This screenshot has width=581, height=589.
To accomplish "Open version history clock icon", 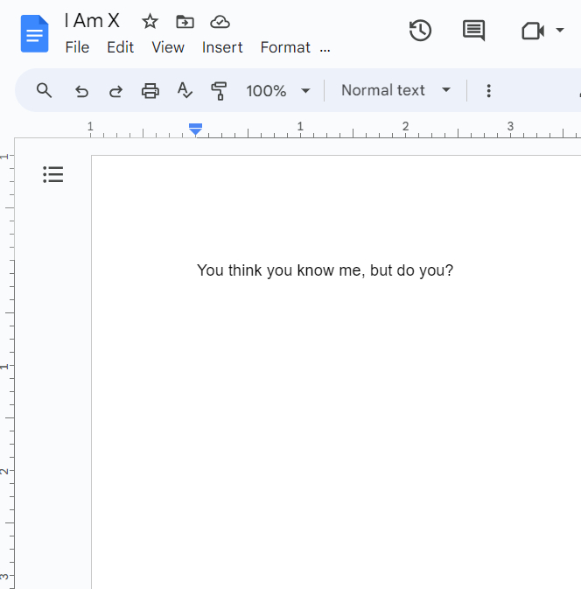I will tap(420, 31).
